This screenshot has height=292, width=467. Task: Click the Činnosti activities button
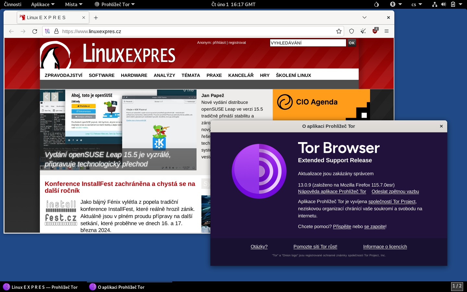tap(13, 5)
